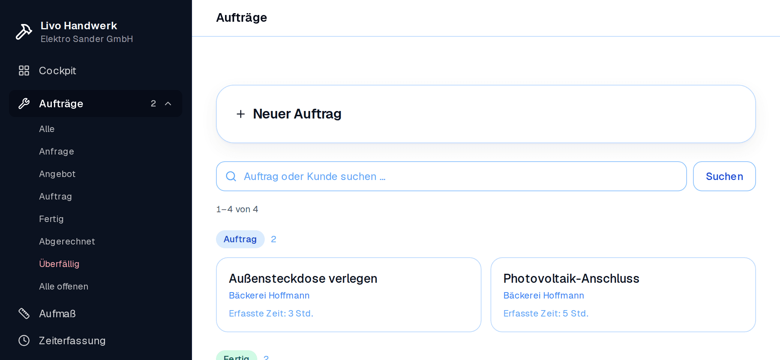Focus the Auftrag oder Kunde search field
780x360 pixels.
tap(451, 176)
